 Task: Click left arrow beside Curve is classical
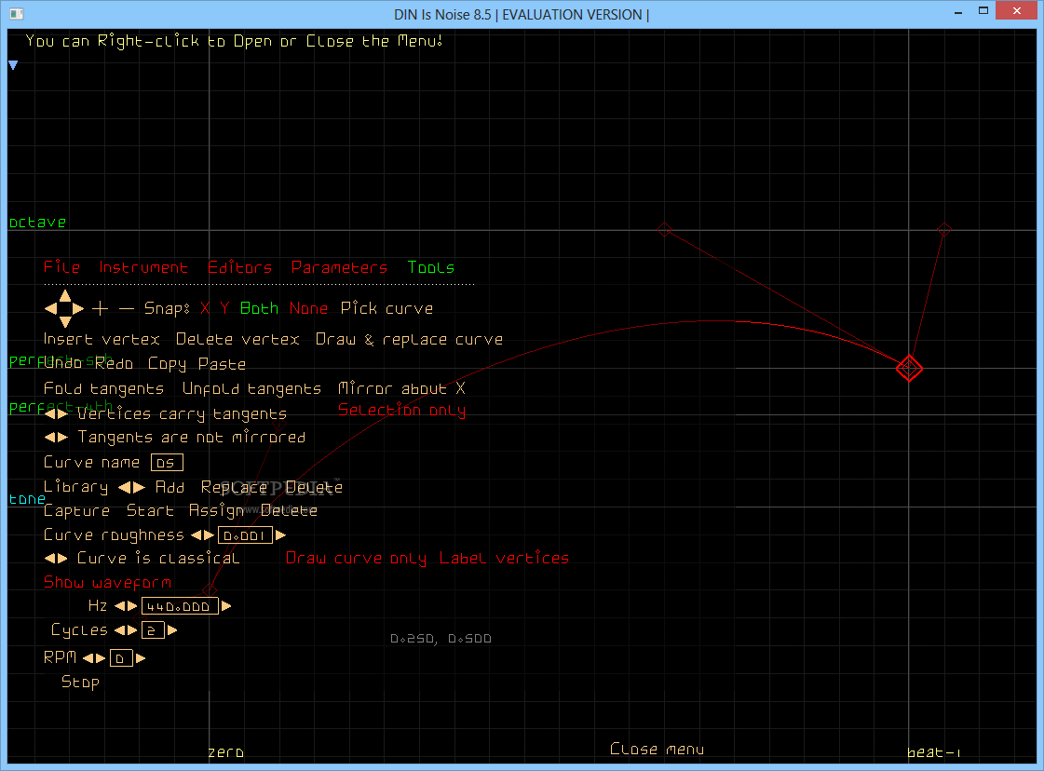click(50, 558)
